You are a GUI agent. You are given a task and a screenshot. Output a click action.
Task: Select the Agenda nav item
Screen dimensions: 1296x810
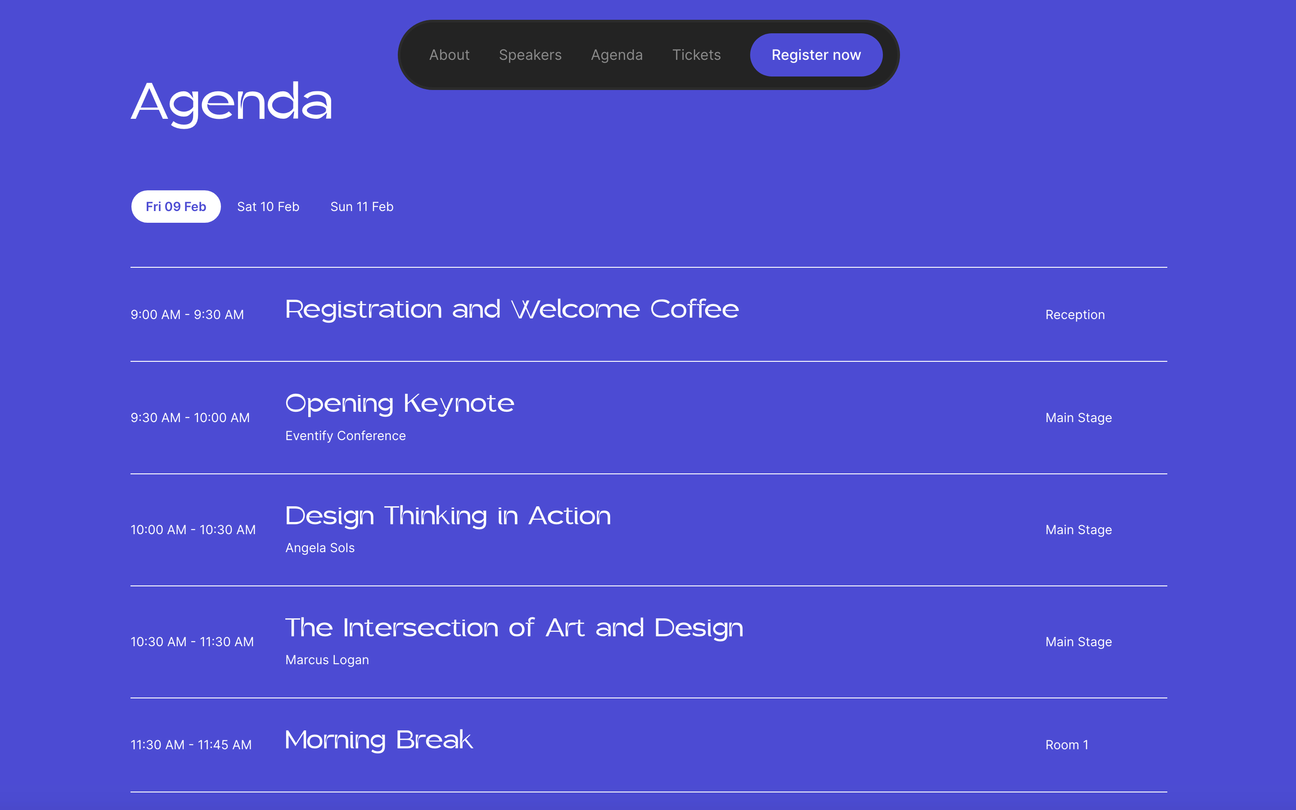(617, 54)
